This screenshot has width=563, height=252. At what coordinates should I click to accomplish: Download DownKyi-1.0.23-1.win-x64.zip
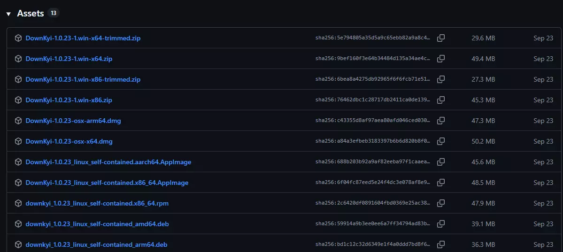[69, 59]
